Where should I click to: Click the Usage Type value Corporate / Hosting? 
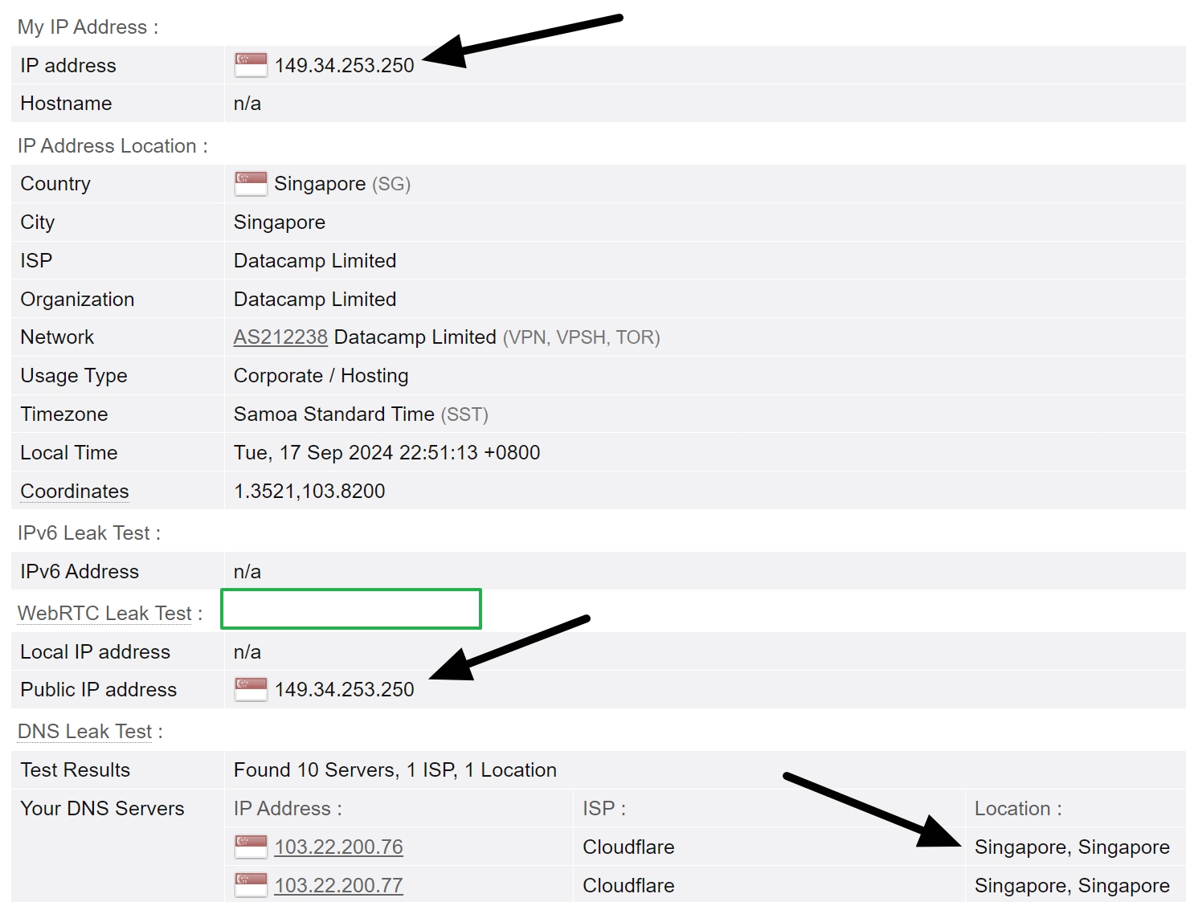pos(321,375)
